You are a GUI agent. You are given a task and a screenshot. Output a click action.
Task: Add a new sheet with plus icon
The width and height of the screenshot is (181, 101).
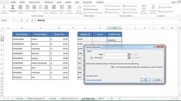(x=112, y=98)
